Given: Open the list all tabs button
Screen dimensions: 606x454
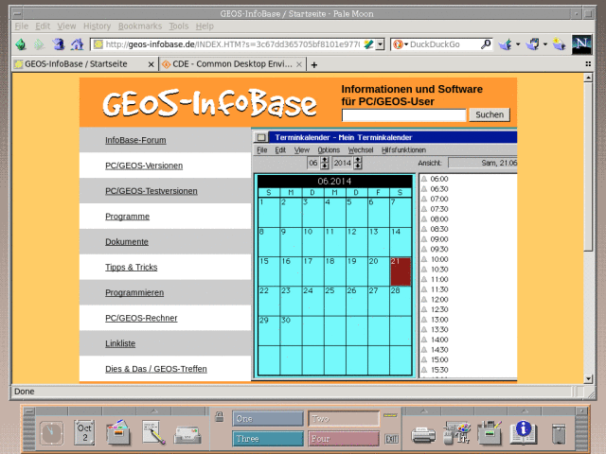Looking at the screenshot, I should [x=588, y=64].
